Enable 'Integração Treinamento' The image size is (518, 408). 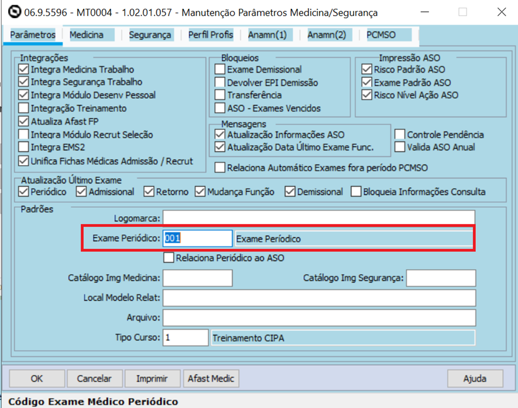point(23,108)
